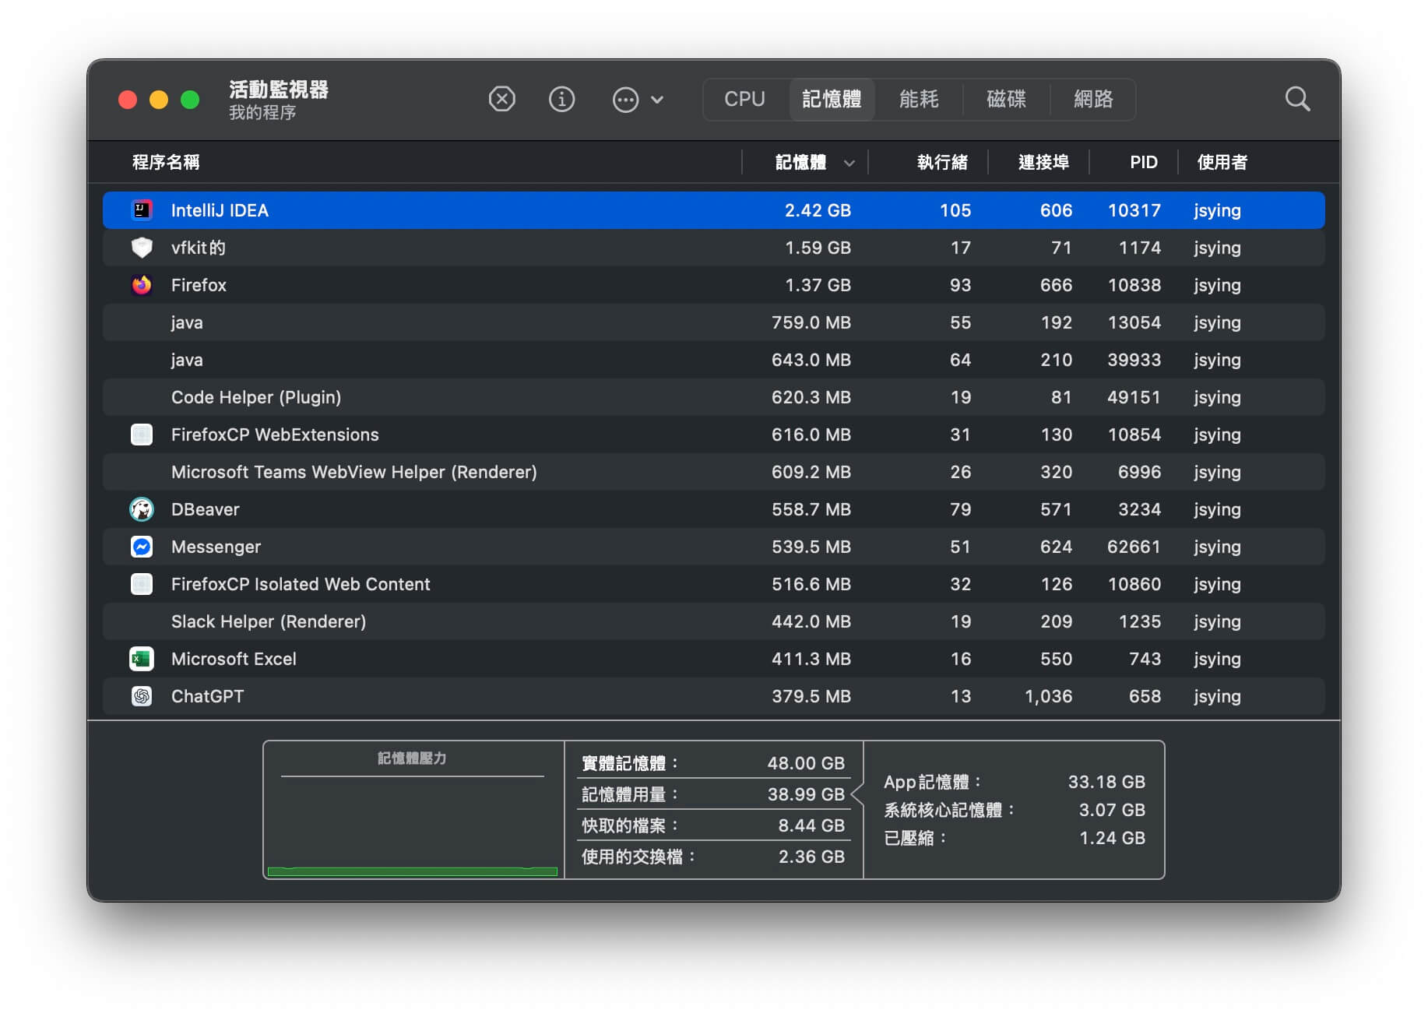
Task: Select the vfkit的 process name
Action: [199, 248]
